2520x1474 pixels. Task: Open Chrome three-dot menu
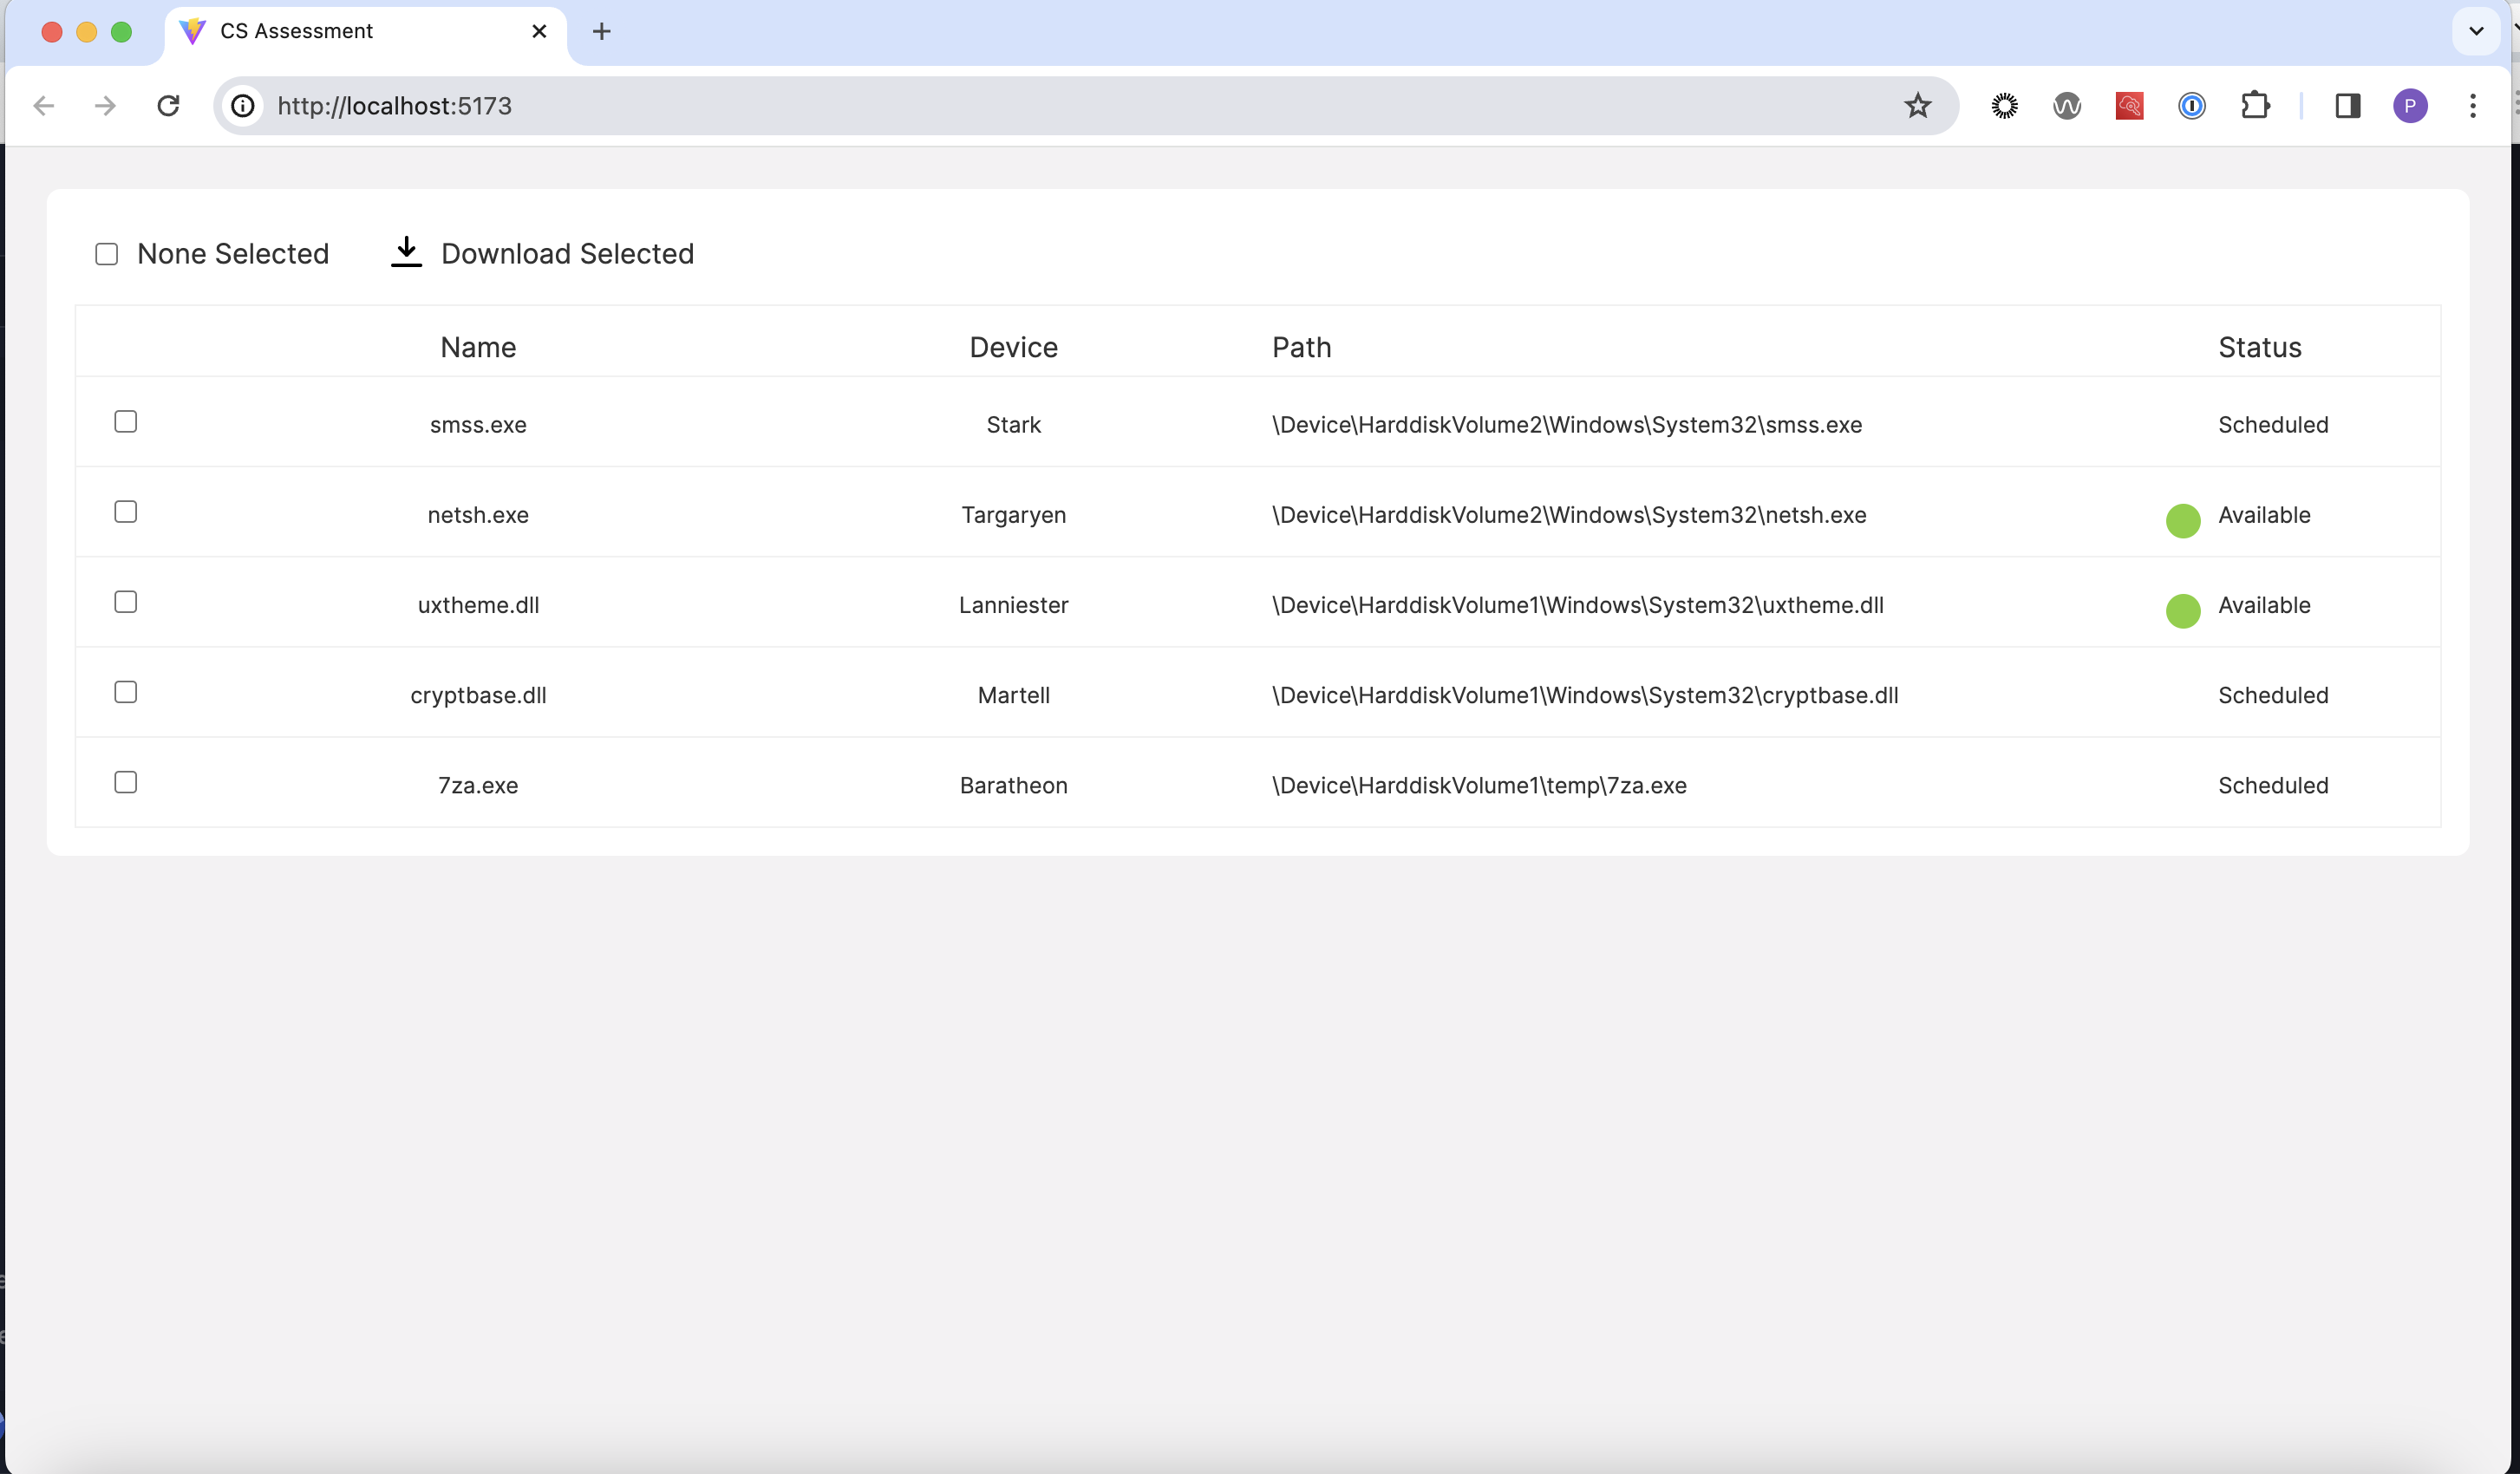pyautogui.click(x=2472, y=106)
